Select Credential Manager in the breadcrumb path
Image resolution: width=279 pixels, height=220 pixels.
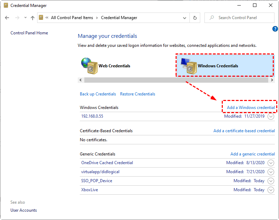coord(119,18)
